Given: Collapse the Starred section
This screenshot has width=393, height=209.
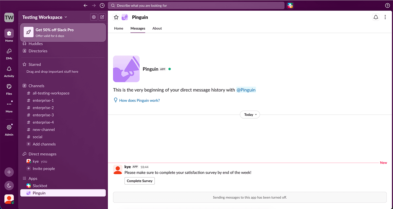Looking at the screenshot, I should coord(35,65).
